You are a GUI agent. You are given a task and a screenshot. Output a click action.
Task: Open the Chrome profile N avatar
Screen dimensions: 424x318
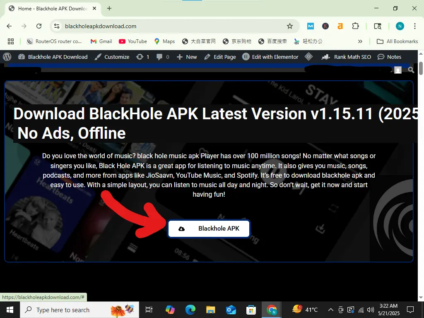pyautogui.click(x=400, y=26)
